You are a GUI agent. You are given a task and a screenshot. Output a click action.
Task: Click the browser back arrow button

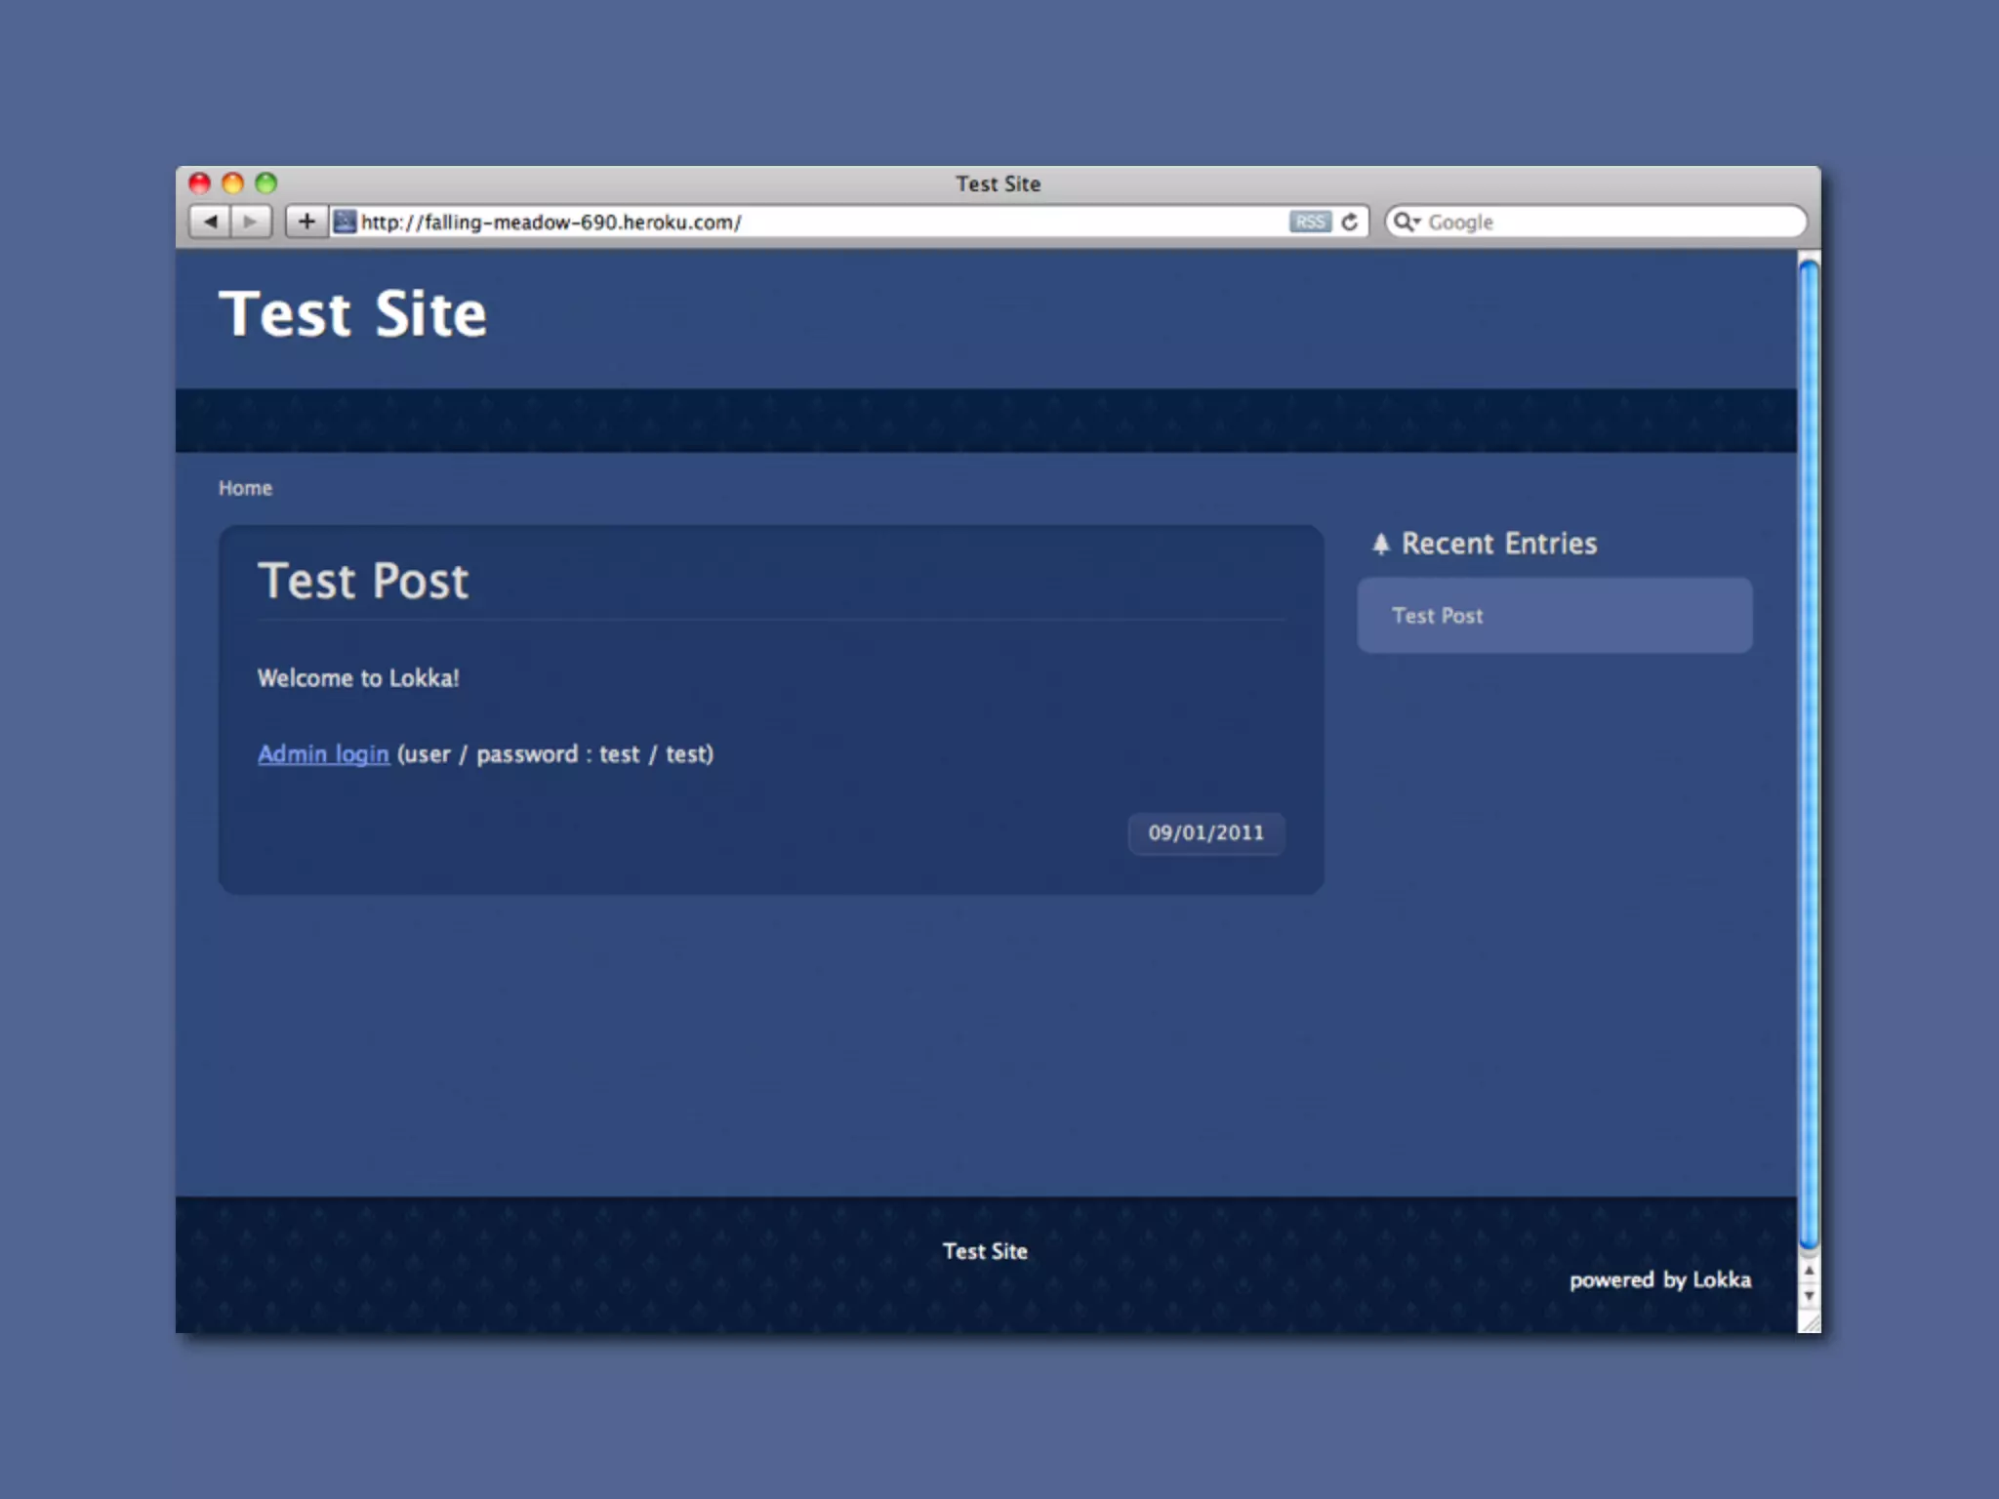(210, 222)
